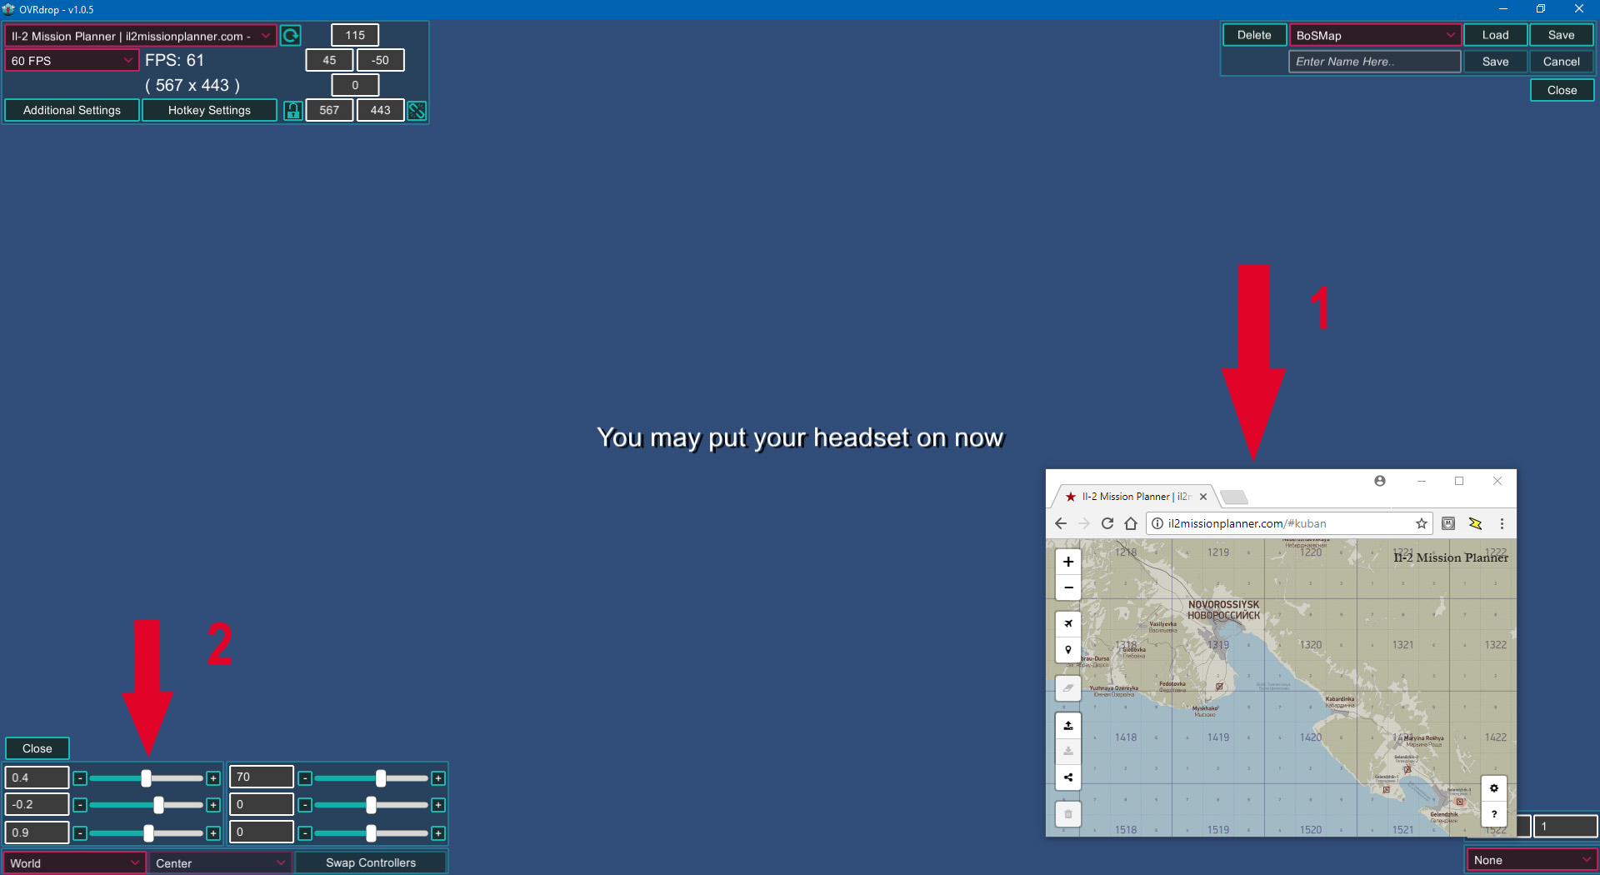Decrease the 70 value with minus button

coord(305,778)
